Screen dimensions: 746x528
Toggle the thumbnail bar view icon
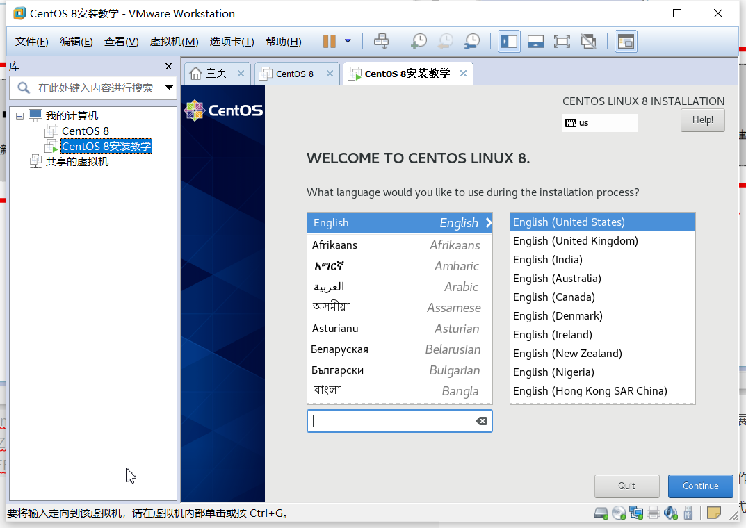(536, 42)
